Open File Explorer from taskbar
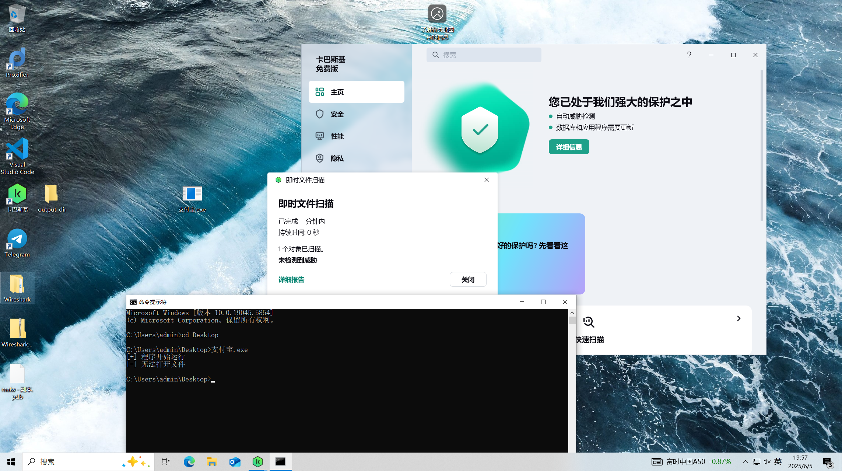Image resolution: width=842 pixels, height=471 pixels. [x=212, y=462]
